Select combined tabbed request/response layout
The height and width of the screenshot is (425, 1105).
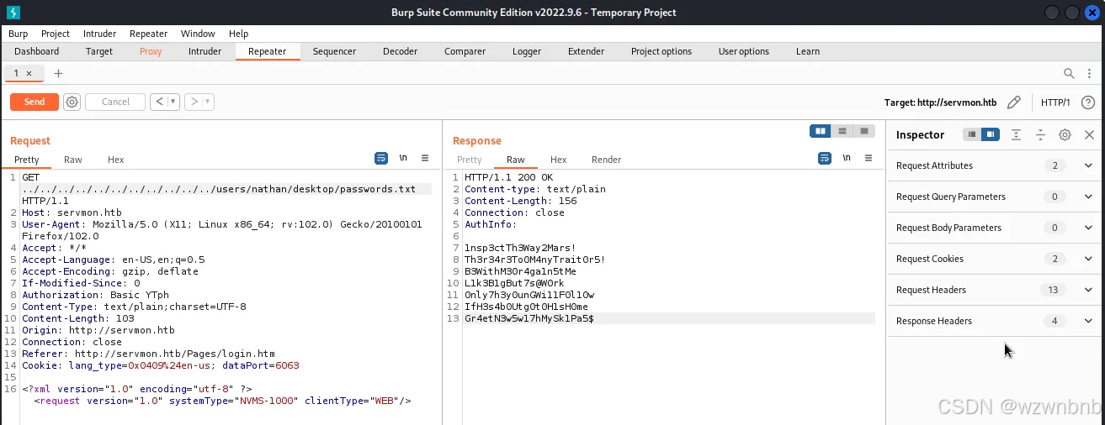864,131
